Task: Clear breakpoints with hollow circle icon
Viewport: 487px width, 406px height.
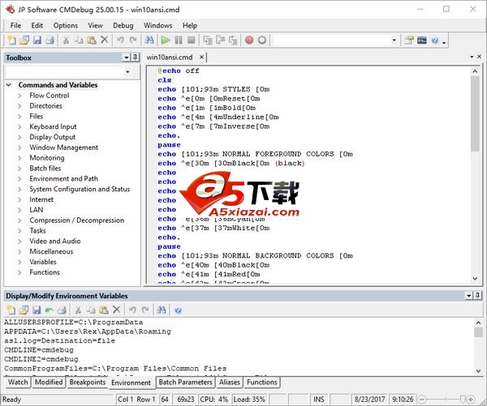Action: (x=262, y=40)
